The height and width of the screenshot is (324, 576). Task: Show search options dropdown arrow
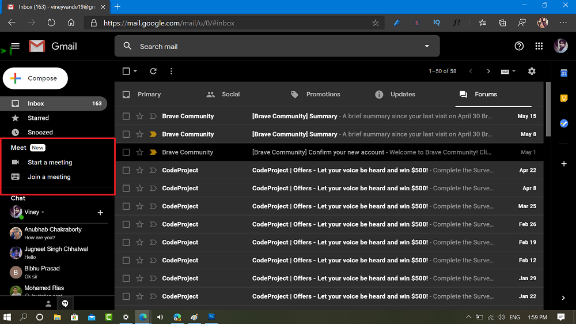pyautogui.click(x=427, y=46)
